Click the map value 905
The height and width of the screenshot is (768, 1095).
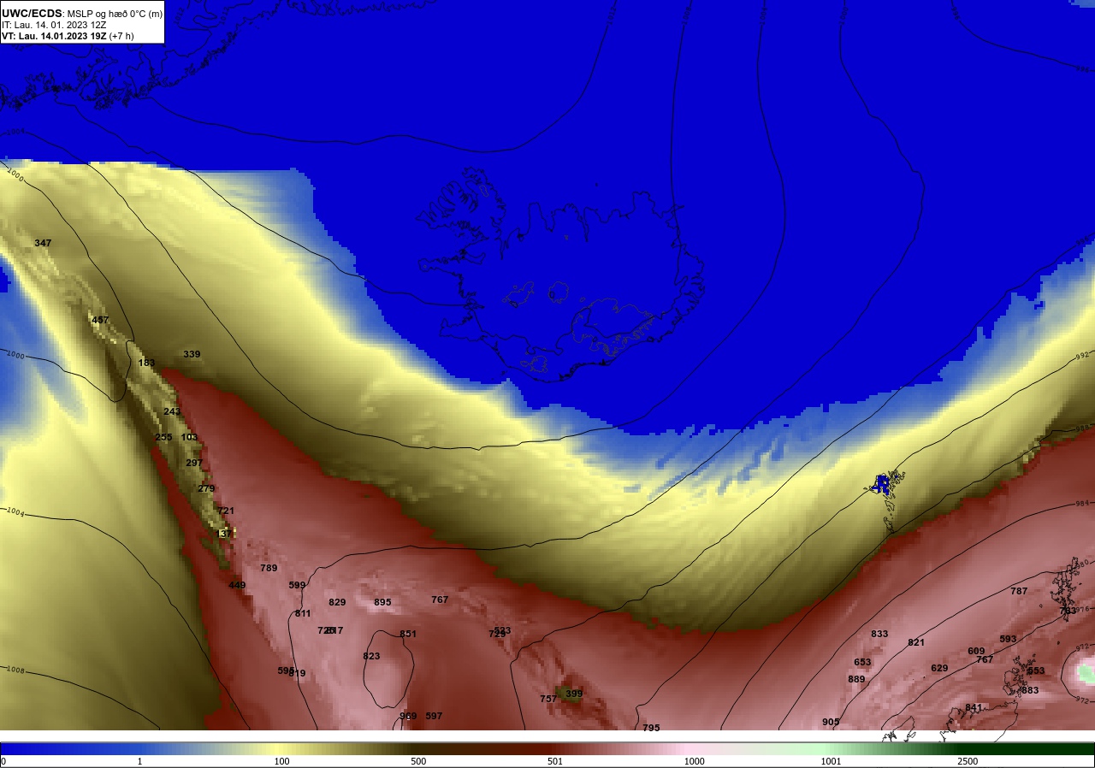pos(831,722)
